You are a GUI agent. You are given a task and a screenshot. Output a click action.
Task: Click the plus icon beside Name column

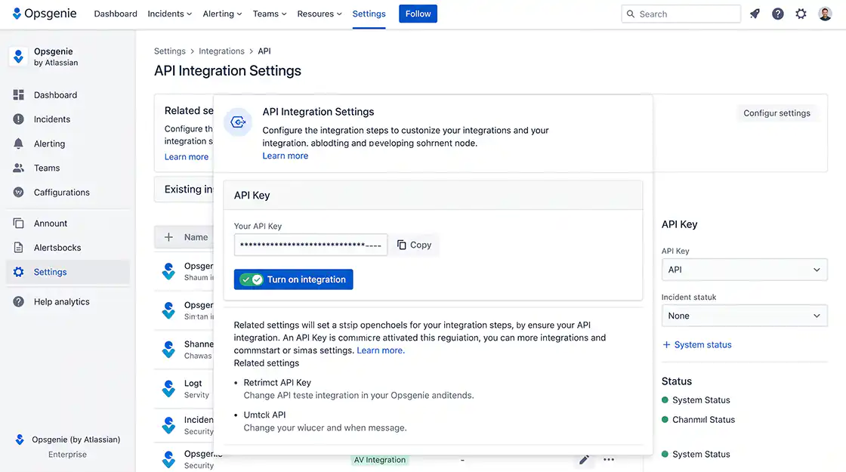[x=169, y=237]
